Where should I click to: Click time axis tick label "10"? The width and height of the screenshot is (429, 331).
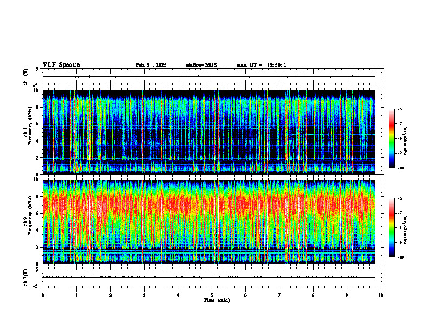click(381, 295)
